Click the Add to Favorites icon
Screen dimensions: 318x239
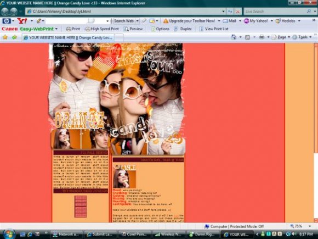coord(14,37)
